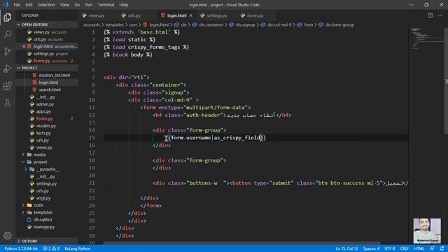Viewport: 448px width, 252px height.
Task: Click the KiteLang Python status item
Action: [78, 248]
